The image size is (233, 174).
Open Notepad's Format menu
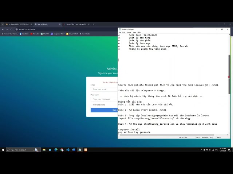click(x=129, y=32)
